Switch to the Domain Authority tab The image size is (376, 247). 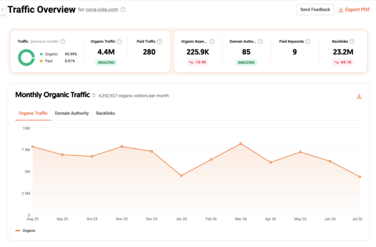(71, 114)
